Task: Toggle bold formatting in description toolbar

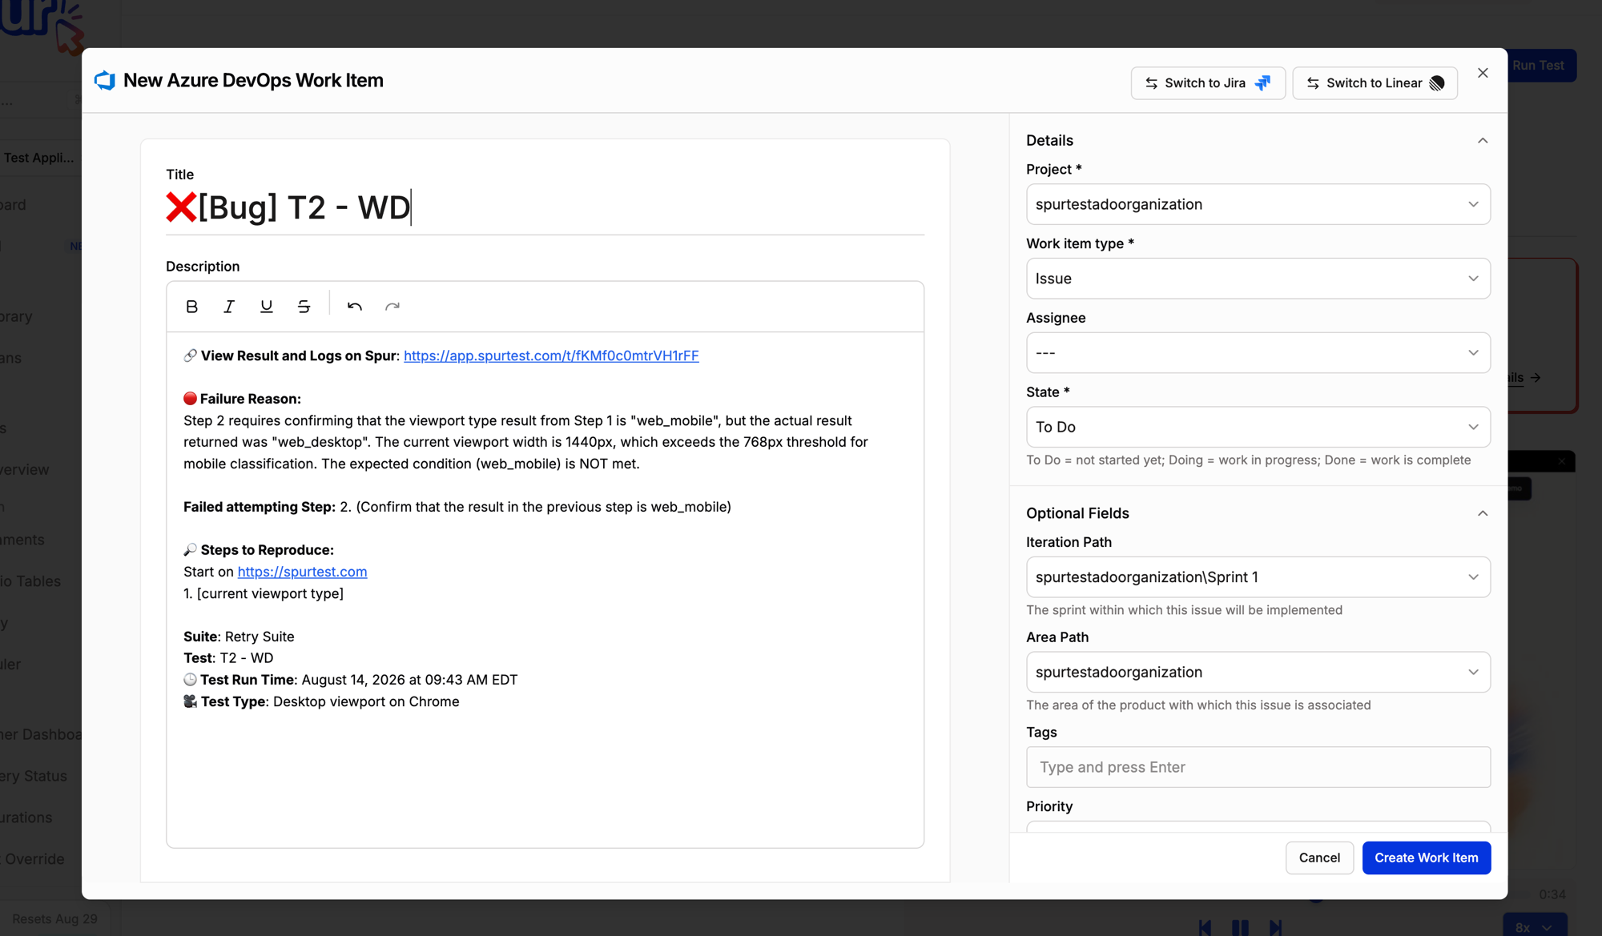Action: point(191,307)
